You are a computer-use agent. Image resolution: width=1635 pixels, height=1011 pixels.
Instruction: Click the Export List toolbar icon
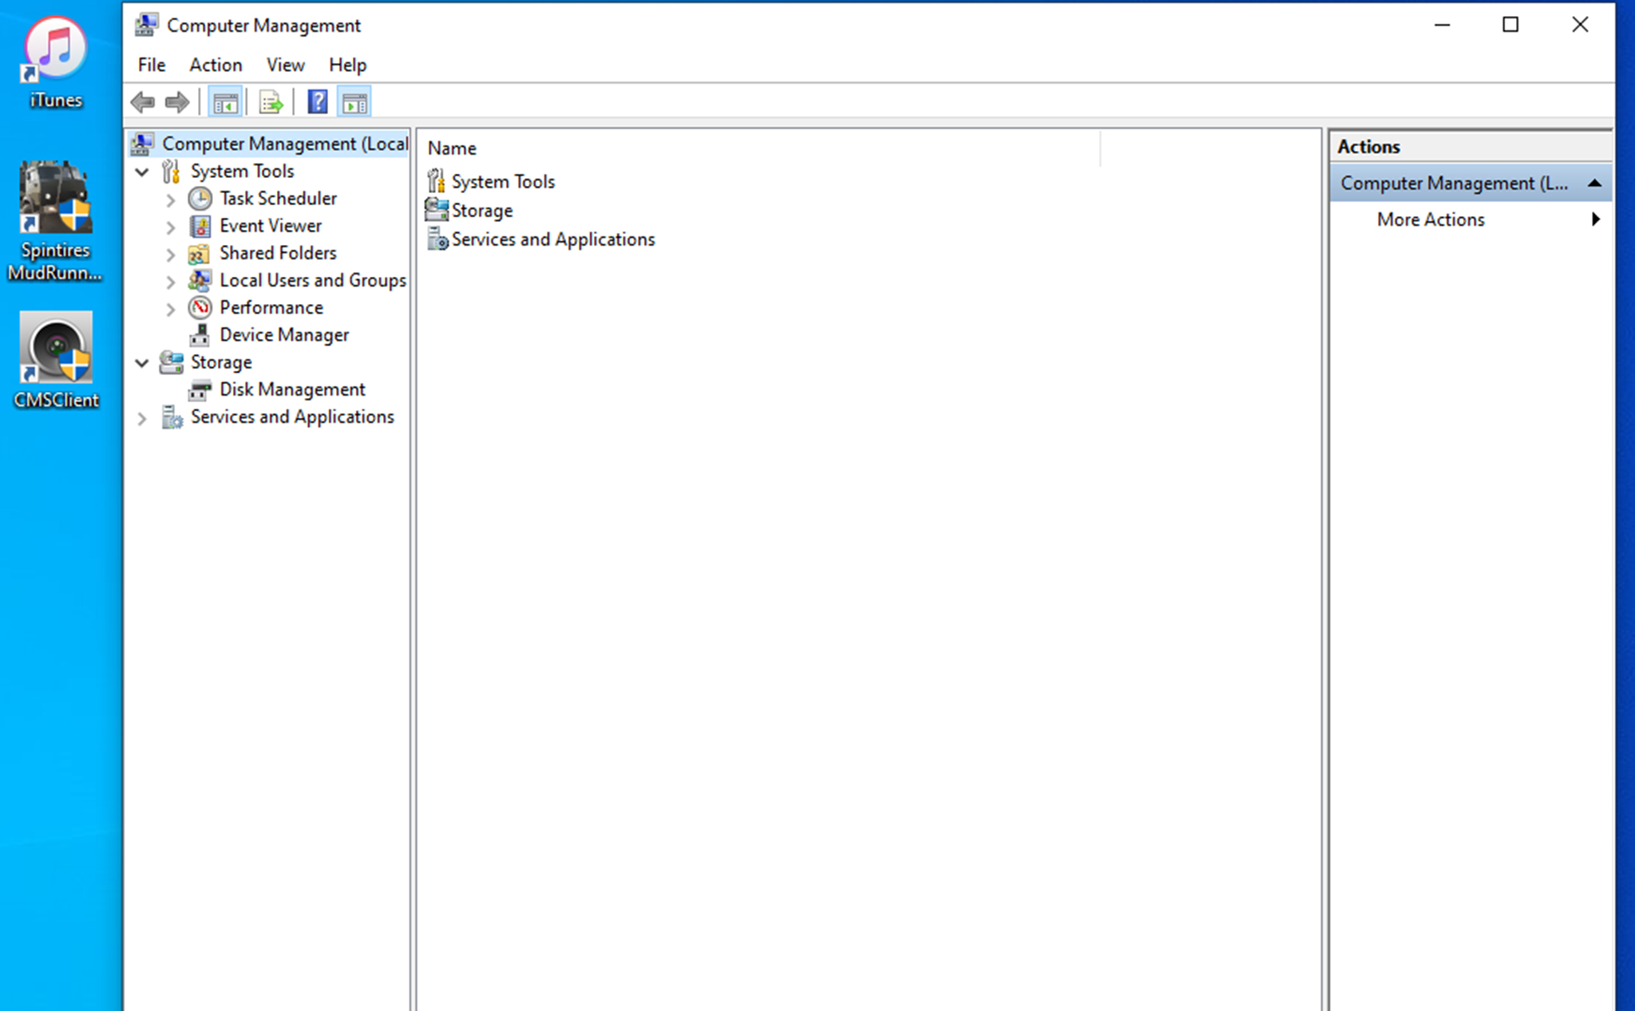point(271,102)
